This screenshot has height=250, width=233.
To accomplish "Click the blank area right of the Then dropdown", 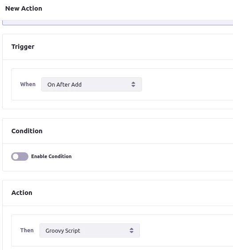I will pyautogui.click(x=186, y=230).
